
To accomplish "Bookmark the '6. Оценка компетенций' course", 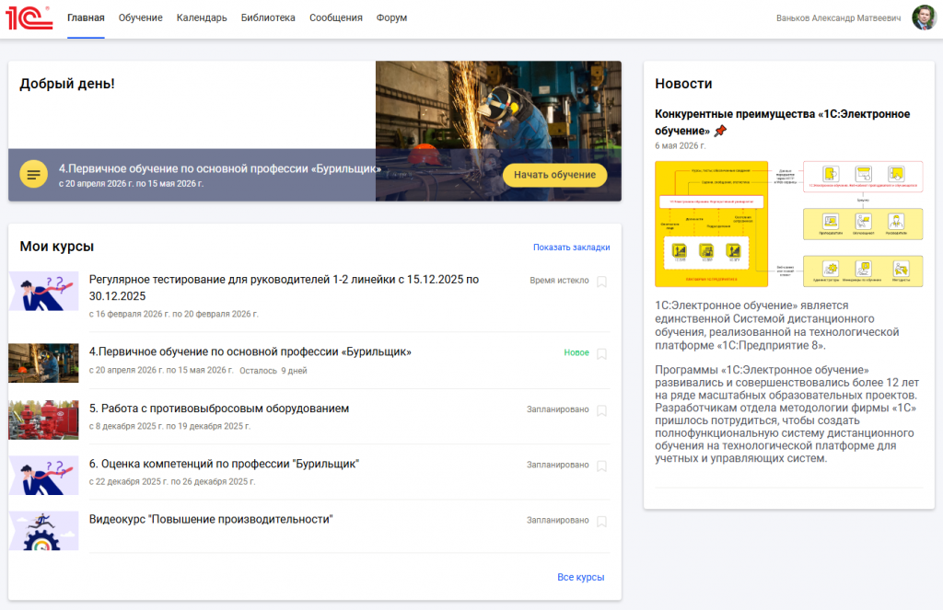I will 601,466.
